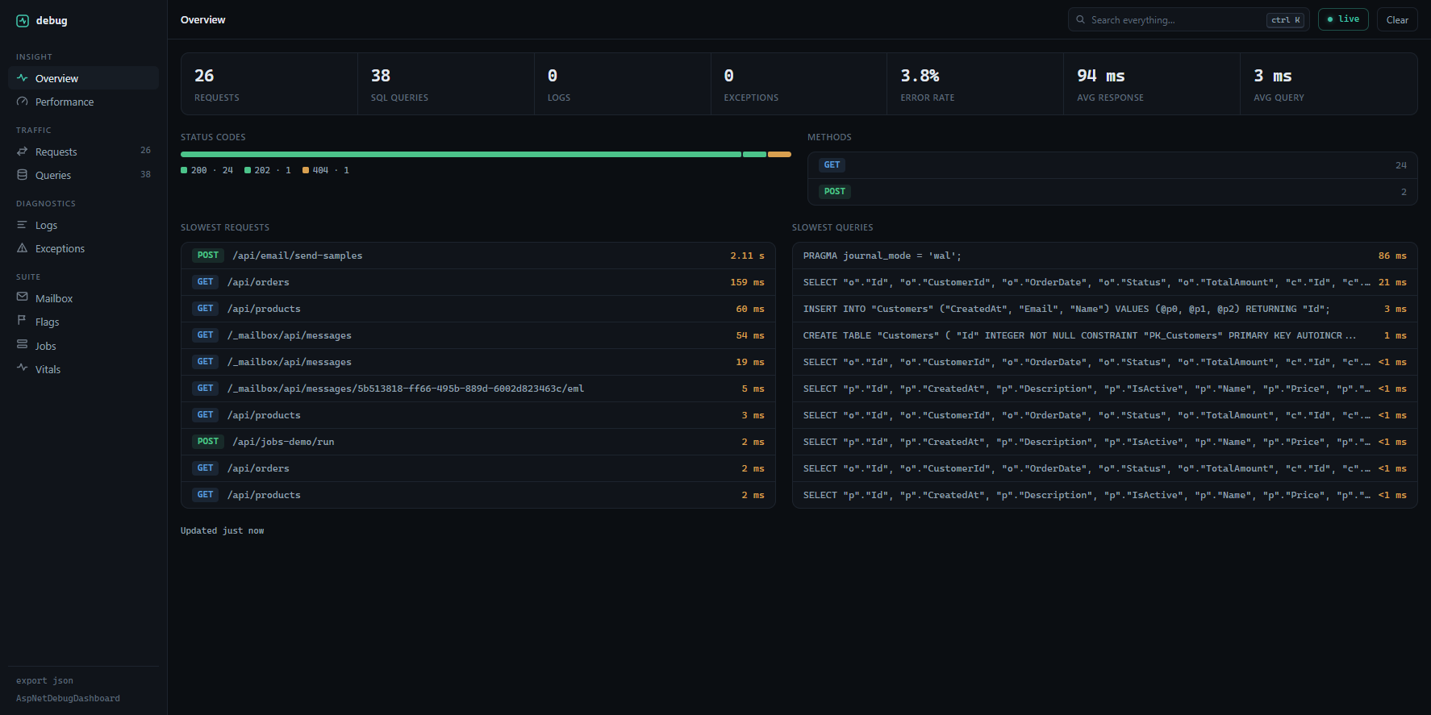The height and width of the screenshot is (715, 1431).
Task: Toggle the live updates button
Action: coord(1343,19)
